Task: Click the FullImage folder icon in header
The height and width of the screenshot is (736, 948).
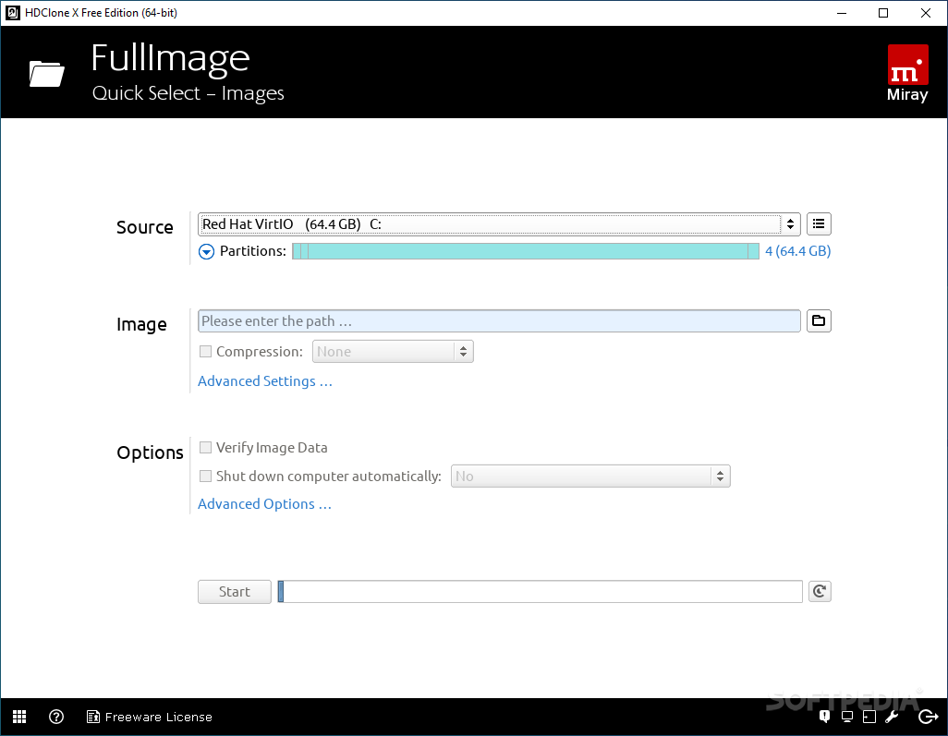Action: pos(46,74)
